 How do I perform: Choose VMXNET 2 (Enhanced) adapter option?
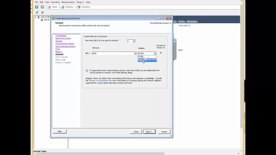(147, 59)
